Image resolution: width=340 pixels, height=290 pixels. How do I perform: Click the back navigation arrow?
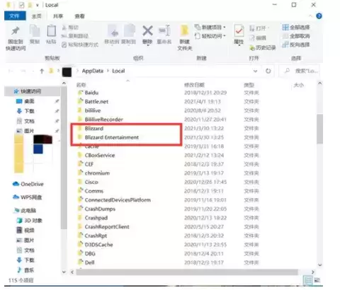pos(11,71)
